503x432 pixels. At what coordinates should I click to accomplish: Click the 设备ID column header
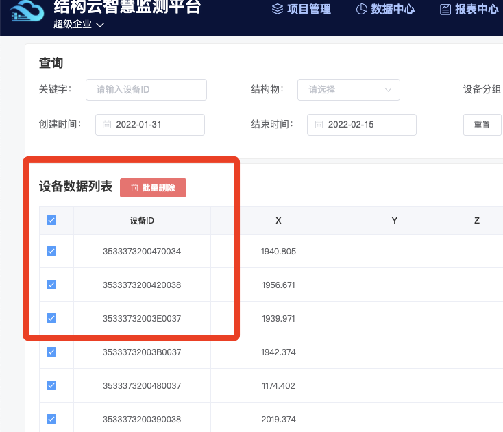(x=142, y=221)
